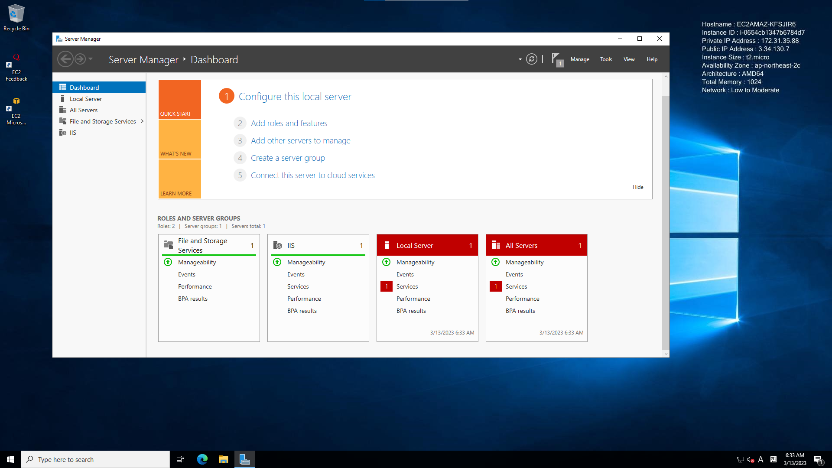Open the Tools menu
The width and height of the screenshot is (832, 468).
606,59
